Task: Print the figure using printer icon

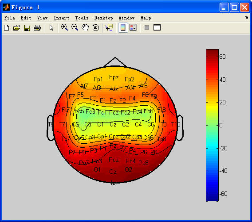Action: click(x=37, y=28)
